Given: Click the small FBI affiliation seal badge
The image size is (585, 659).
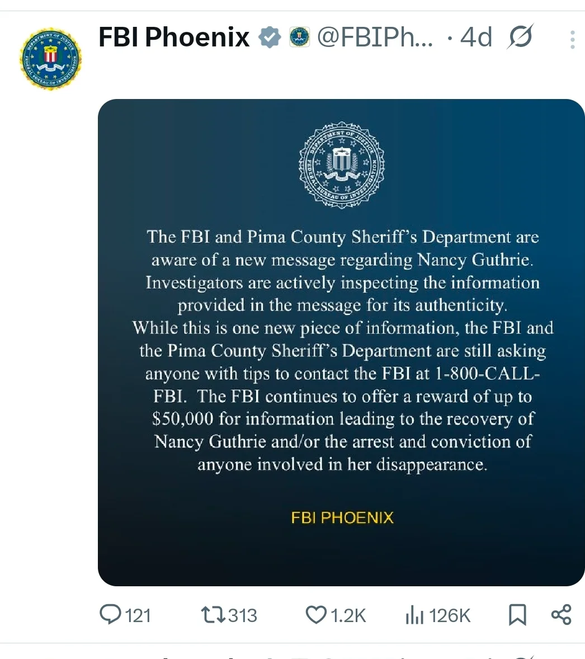Looking at the screenshot, I should pyautogui.click(x=300, y=38).
